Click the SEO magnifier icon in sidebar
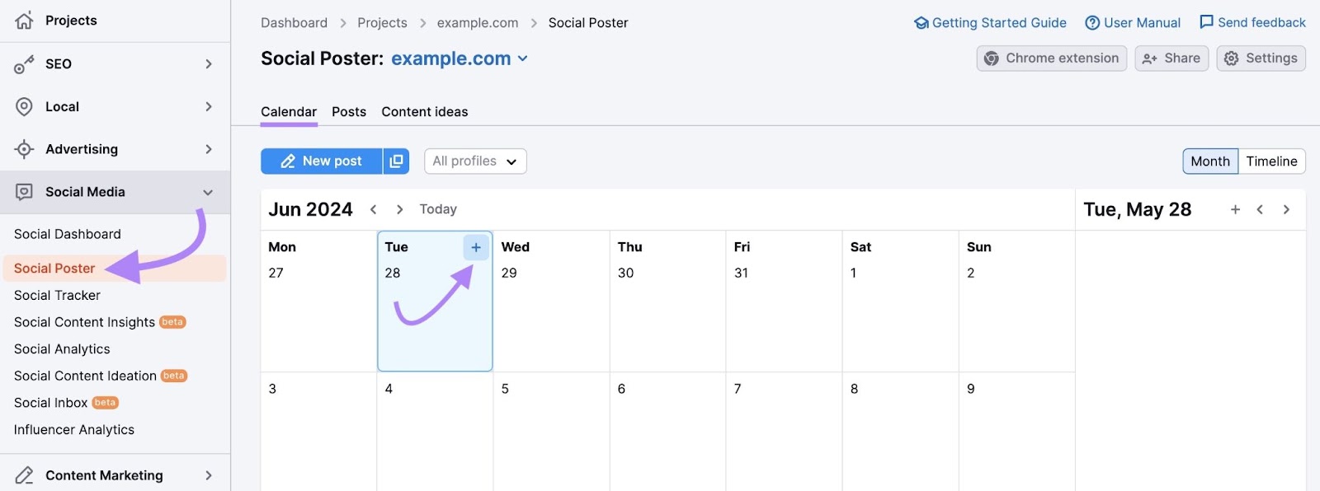The width and height of the screenshot is (1320, 491). click(24, 63)
